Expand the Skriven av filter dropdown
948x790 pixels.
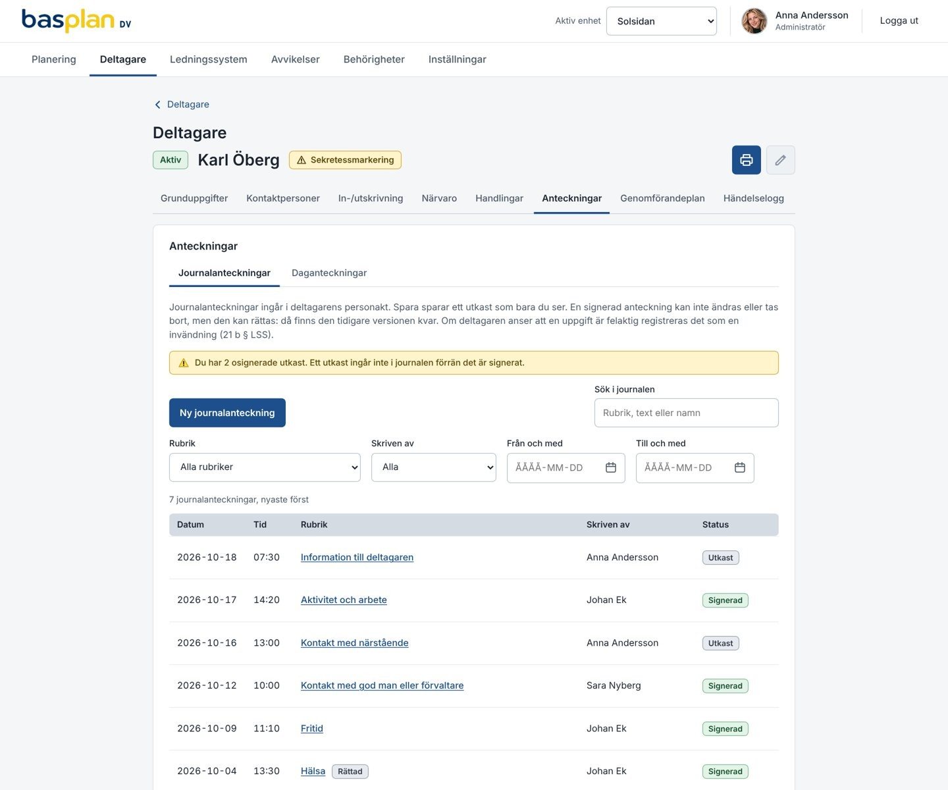tap(434, 467)
